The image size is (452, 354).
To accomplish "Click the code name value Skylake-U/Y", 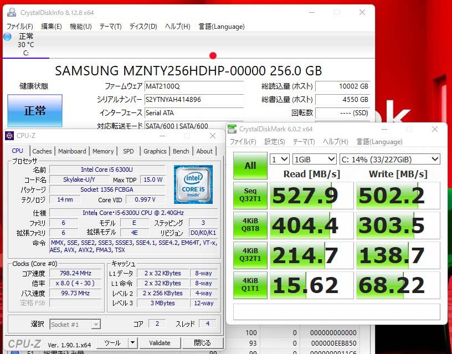I will pos(79,179).
